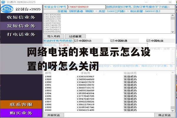The height and width of the screenshot is (118, 177).
Task: Click 联系客服 button
Action: coord(21,104)
